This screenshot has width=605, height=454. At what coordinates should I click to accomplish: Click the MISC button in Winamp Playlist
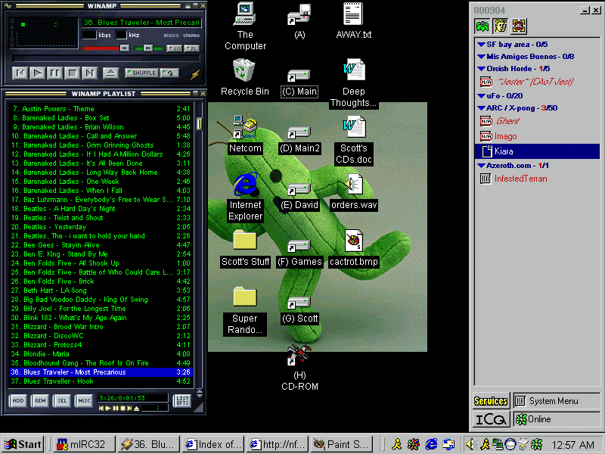pyautogui.click(x=84, y=401)
